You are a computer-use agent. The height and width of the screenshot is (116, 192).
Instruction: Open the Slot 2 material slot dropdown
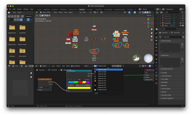pos(89,66)
